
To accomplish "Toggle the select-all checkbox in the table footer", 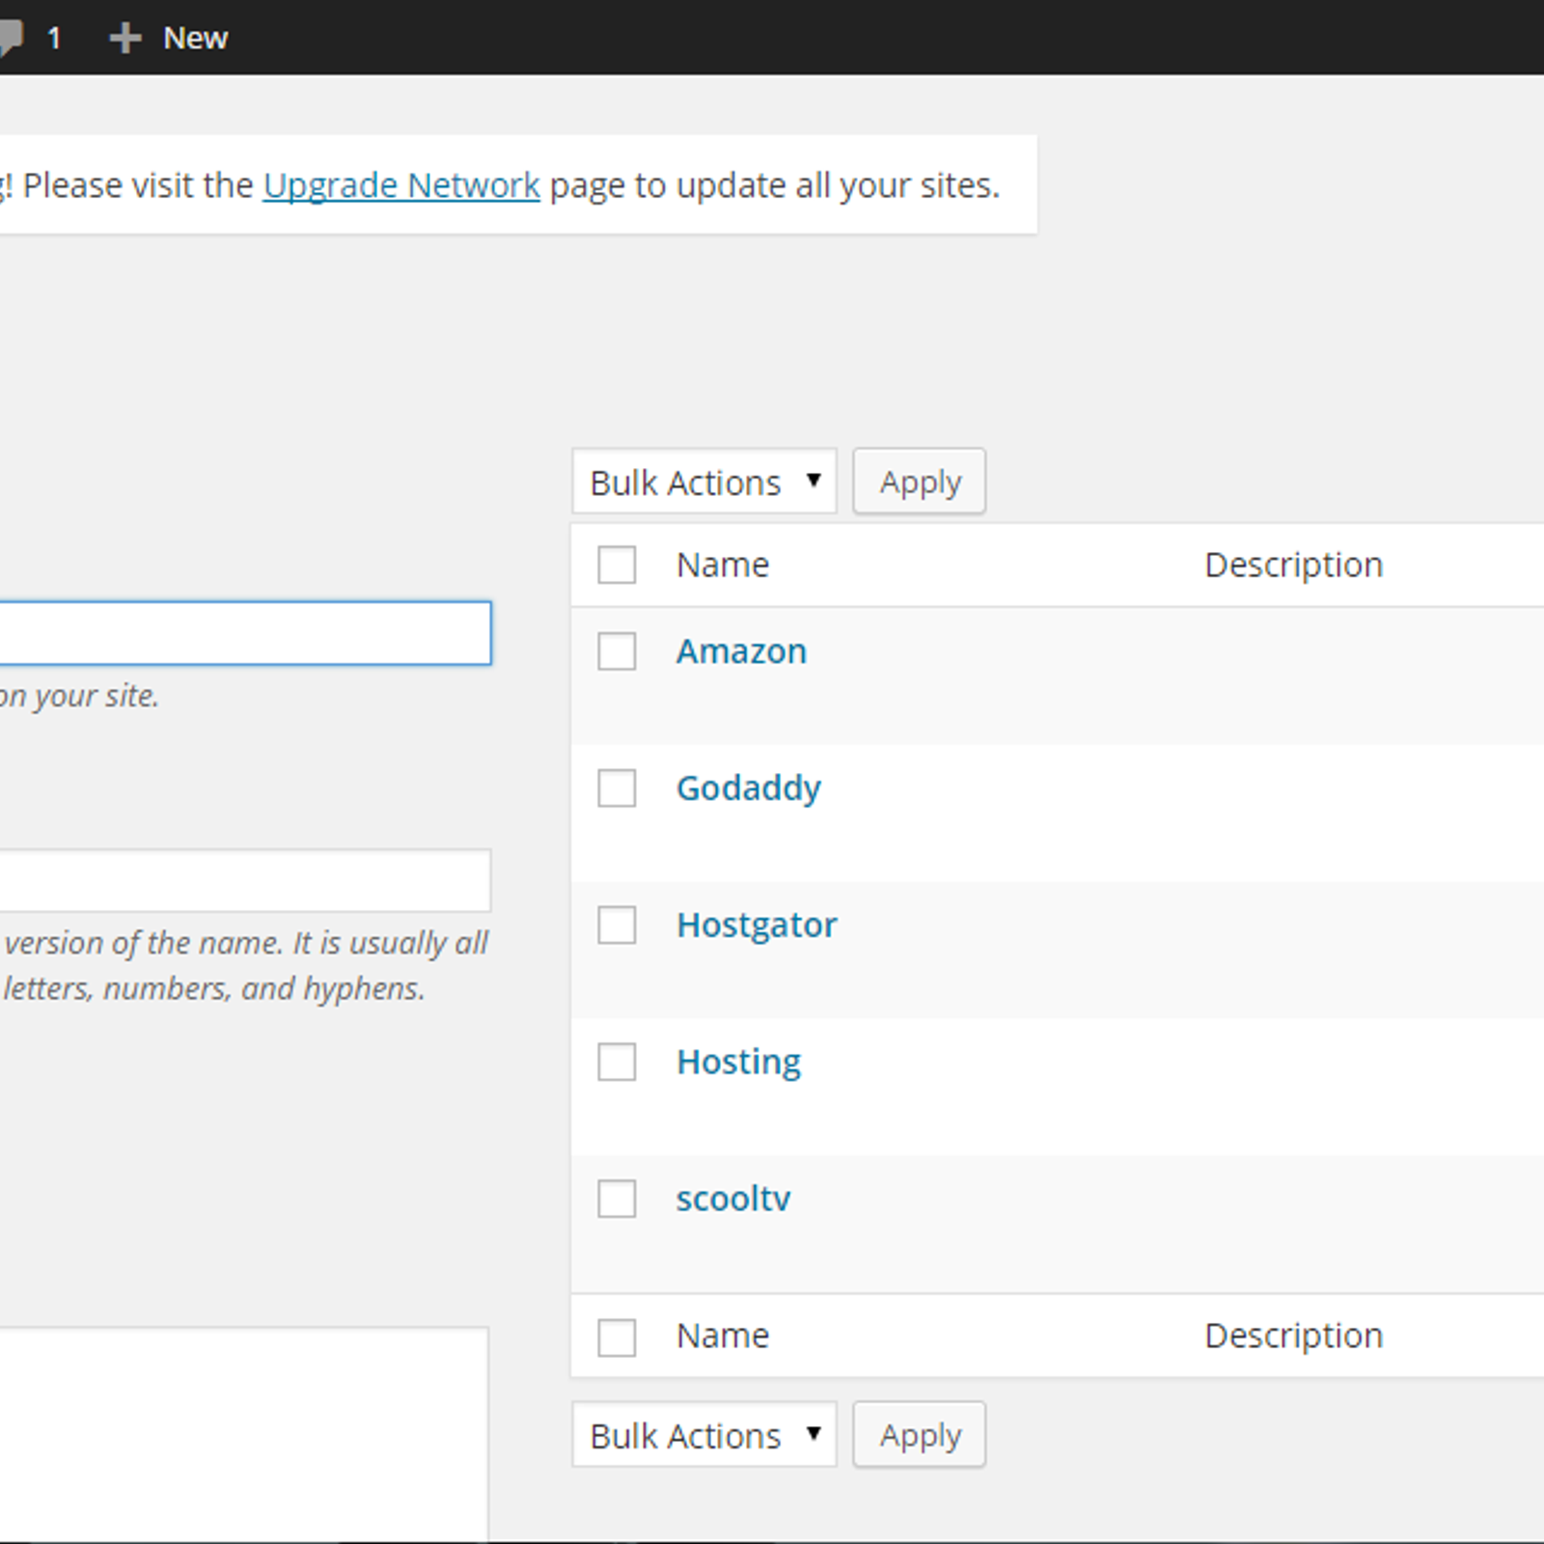I will pyautogui.click(x=617, y=1337).
